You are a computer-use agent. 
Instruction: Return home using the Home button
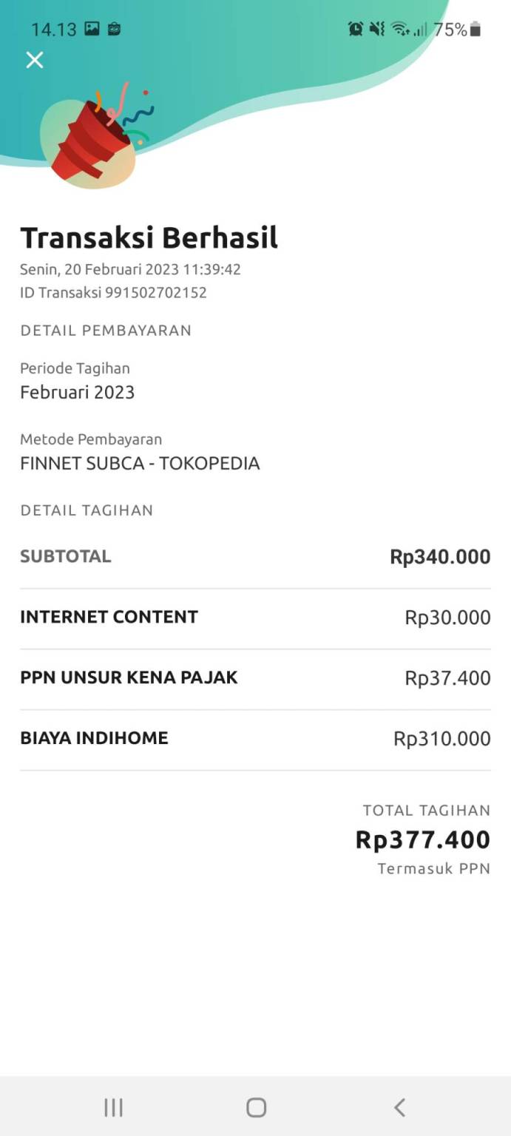coord(255,1107)
